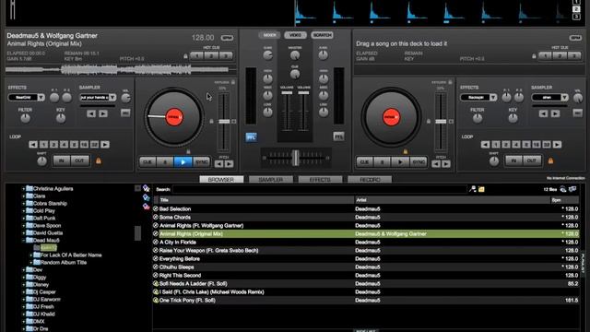Viewport: 590px width, 332px height.
Task: Click CUE on the right deck
Action: 364,162
